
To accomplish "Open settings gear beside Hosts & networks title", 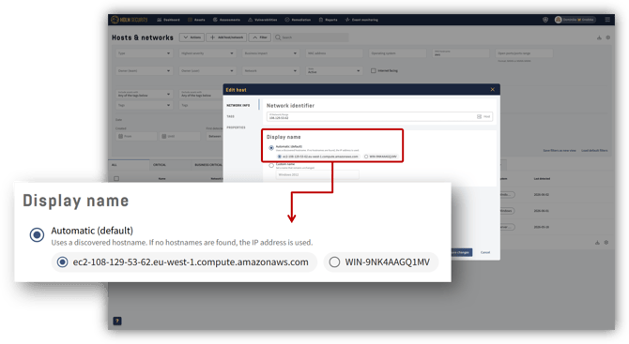I will click(607, 37).
